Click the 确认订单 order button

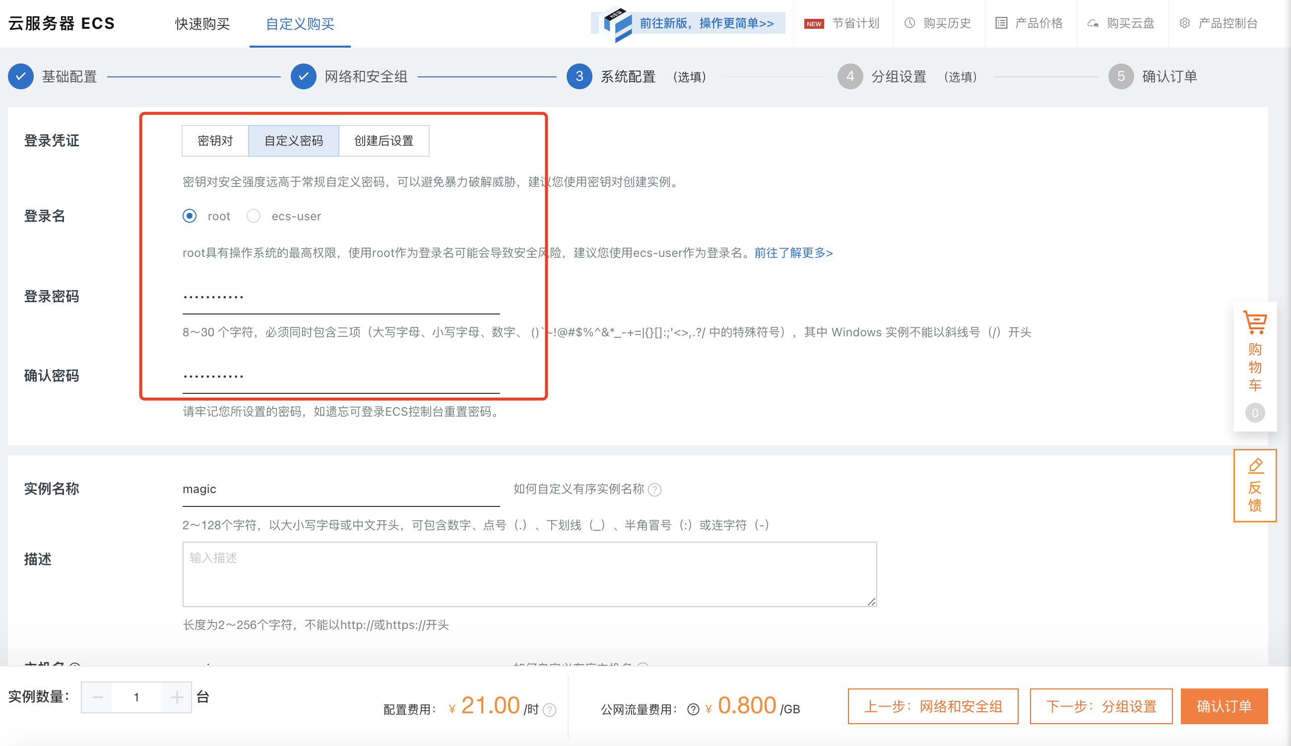1225,706
